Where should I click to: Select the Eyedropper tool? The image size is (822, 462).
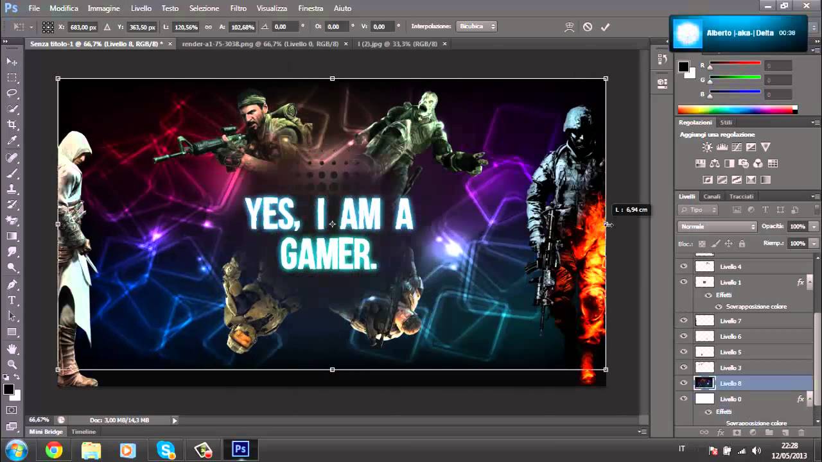coord(12,141)
